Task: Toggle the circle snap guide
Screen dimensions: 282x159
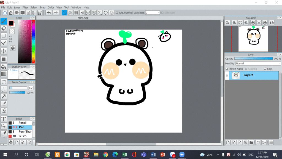Action: (94, 13)
